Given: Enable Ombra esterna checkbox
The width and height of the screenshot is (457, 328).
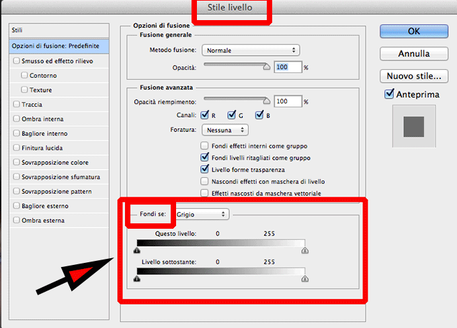Looking at the screenshot, I should tap(17, 220).
